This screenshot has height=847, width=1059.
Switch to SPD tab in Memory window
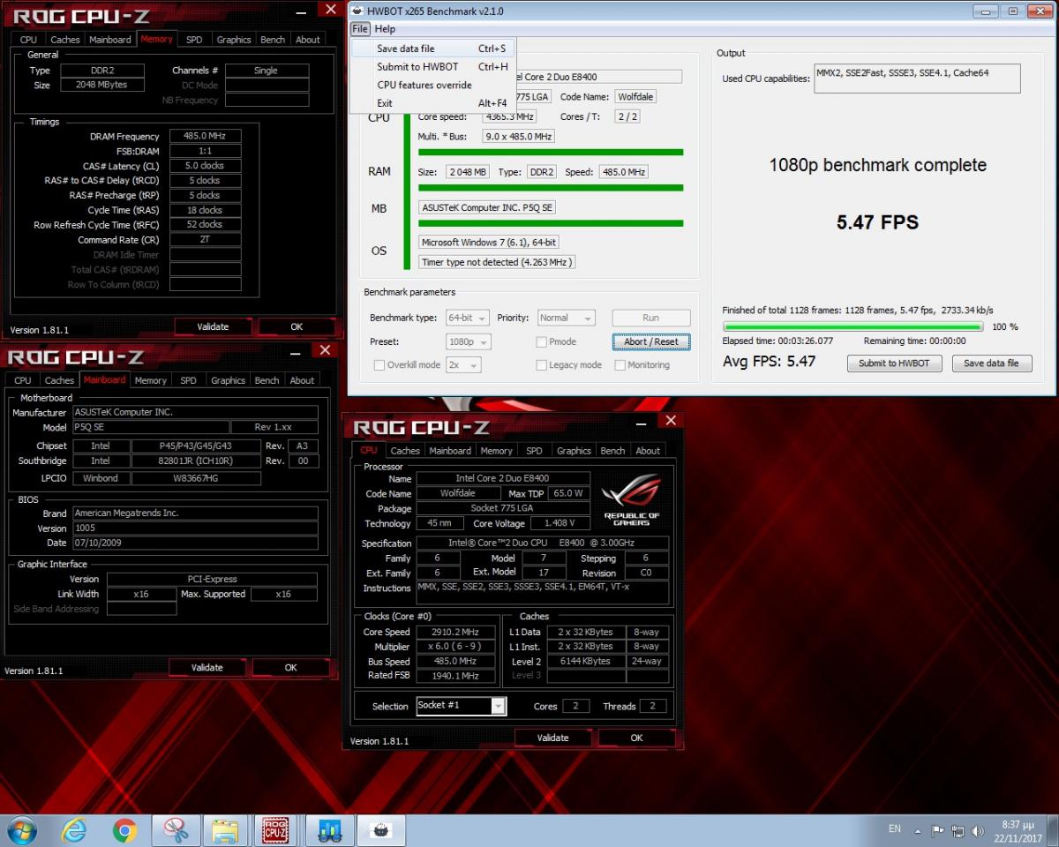(194, 40)
